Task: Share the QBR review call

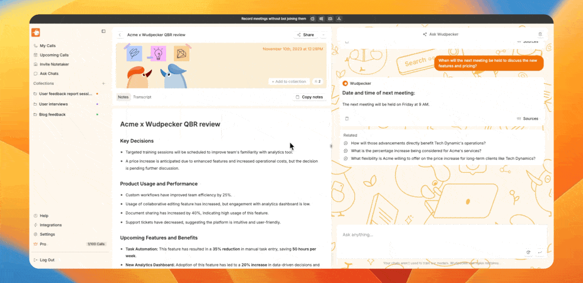Action: point(305,35)
